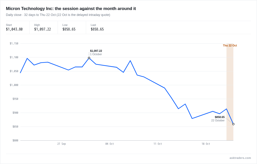Image resolution: width=257 pixels, height=164 pixels.
Task: Select the High $1,097.22 stat card
Action: click(x=44, y=27)
